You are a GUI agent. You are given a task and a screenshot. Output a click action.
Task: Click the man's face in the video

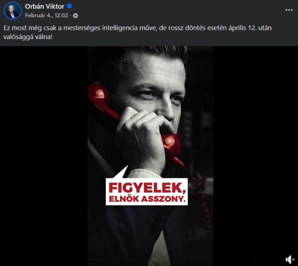tap(152, 91)
